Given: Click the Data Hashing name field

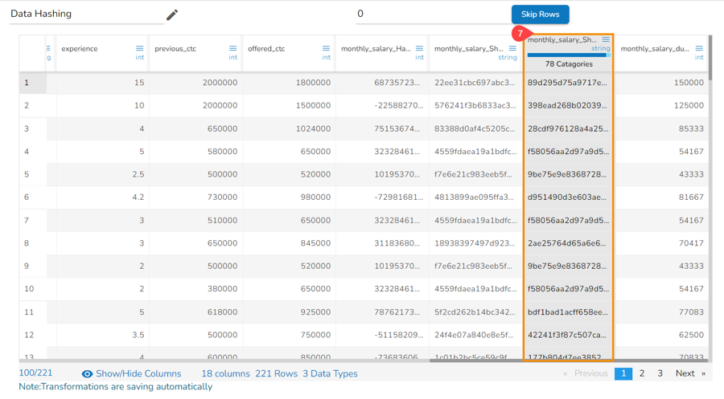Looking at the screenshot, I should tap(84, 14).
